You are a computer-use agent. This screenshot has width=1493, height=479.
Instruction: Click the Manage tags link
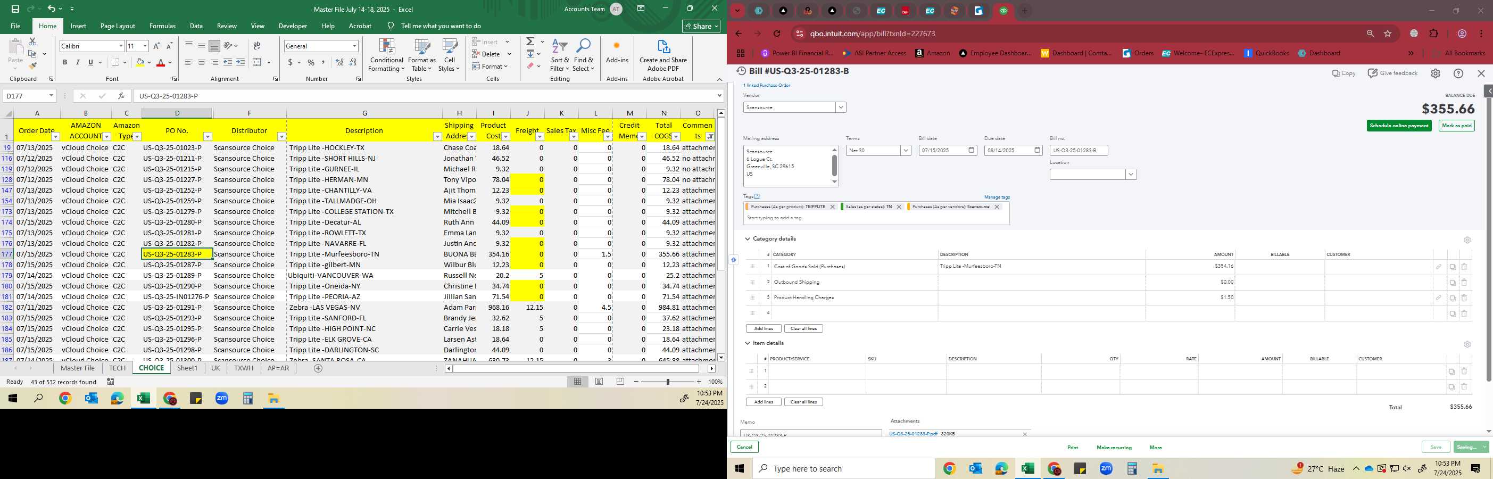997,197
